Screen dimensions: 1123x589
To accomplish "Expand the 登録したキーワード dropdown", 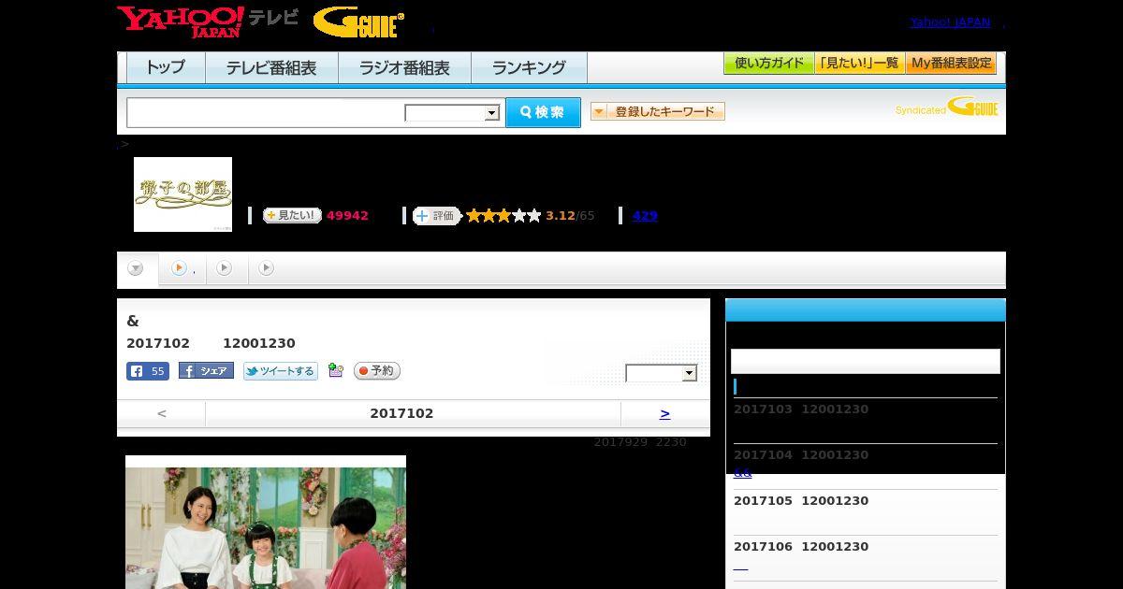I will (x=658, y=111).
